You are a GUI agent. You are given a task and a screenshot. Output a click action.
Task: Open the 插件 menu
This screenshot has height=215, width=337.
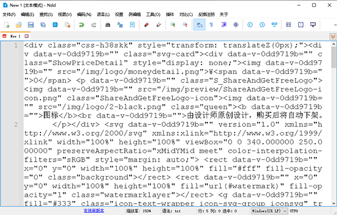(170, 15)
